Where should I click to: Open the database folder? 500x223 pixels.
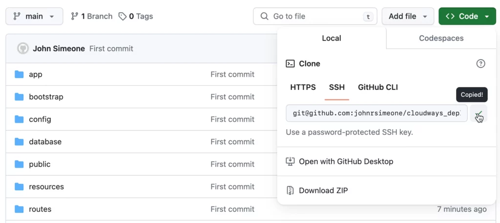click(45, 141)
